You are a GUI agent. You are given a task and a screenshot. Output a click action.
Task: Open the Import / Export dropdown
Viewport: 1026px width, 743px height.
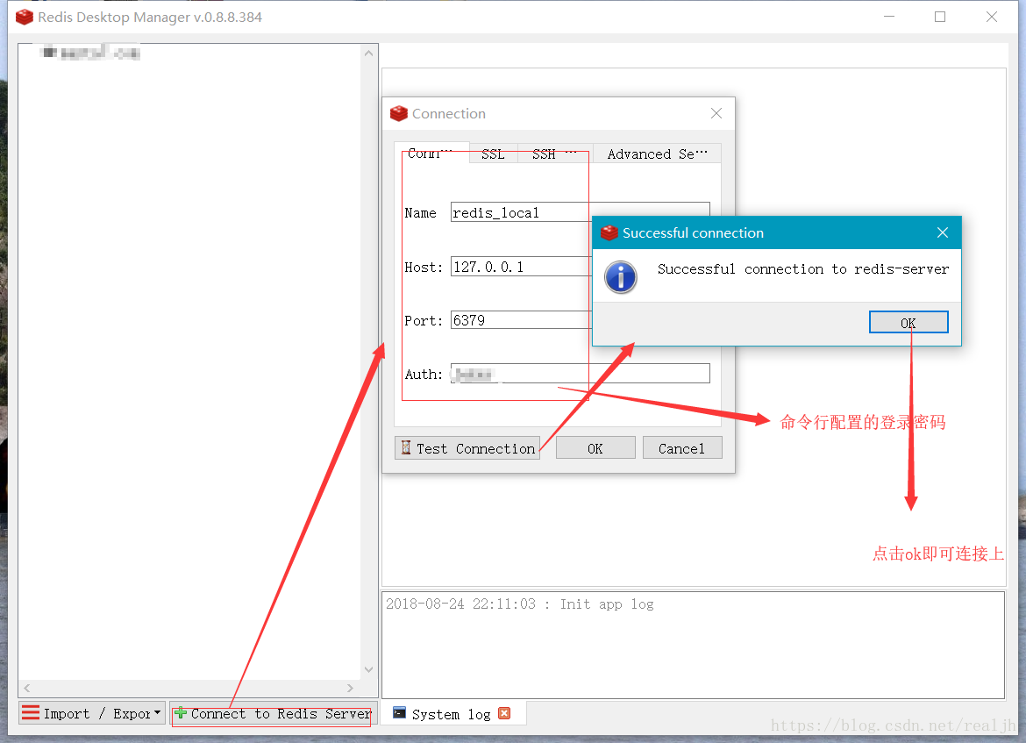click(91, 713)
